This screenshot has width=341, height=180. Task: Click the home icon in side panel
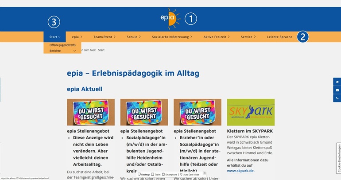coord(337,82)
